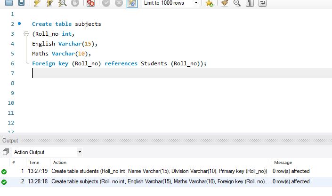Click the # column header
Screen dimensions: 332x196
[14, 162]
